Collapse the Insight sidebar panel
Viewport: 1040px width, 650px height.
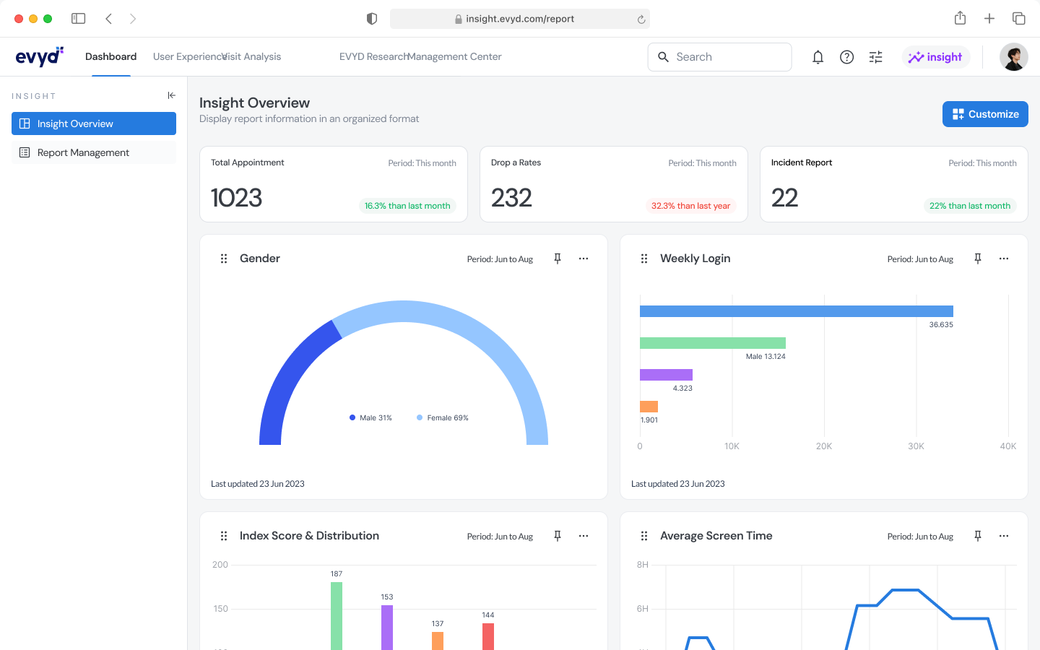click(171, 95)
